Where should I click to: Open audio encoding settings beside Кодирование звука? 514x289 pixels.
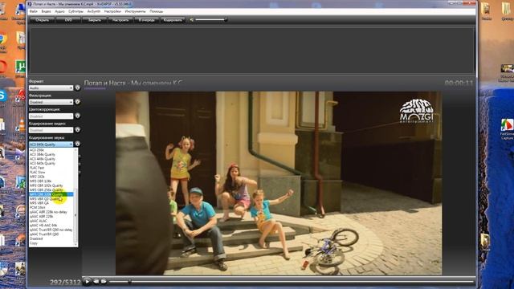(x=77, y=144)
